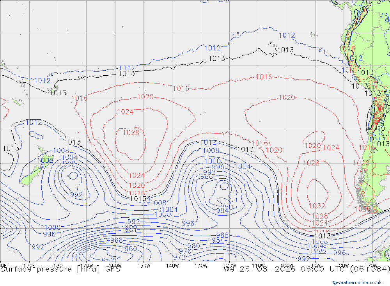The width and height of the screenshot is (390, 286).
Task: Click the 1013 label beside the Galapagos islands
Action: [285, 50]
